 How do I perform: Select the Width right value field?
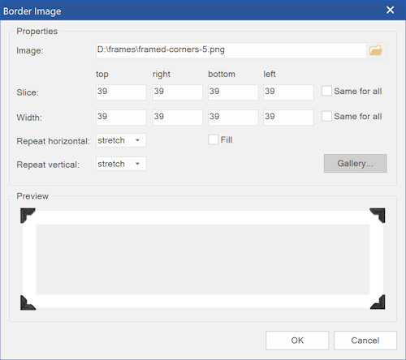tap(178, 118)
